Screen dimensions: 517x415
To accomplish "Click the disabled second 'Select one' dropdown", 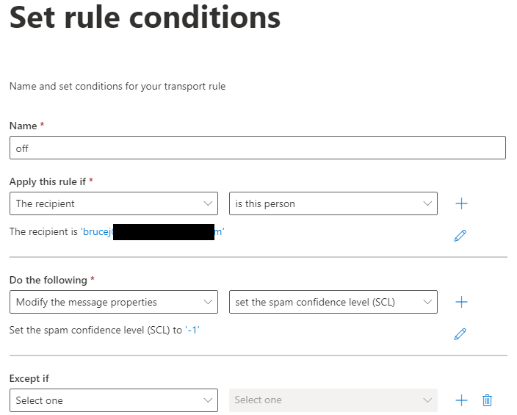I will 333,400.
